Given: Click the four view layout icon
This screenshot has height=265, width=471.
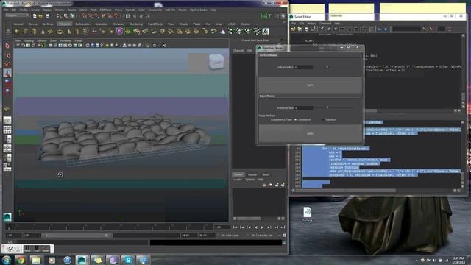Looking at the screenshot, I should click(7, 130).
